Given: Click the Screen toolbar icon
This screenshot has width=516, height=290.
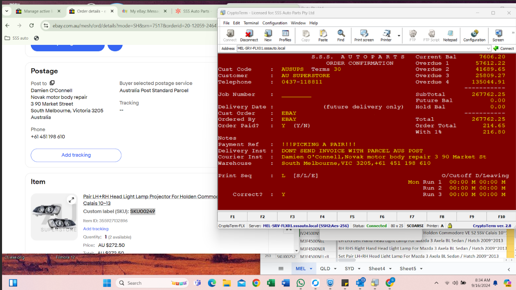Looking at the screenshot, I should pos(498,36).
